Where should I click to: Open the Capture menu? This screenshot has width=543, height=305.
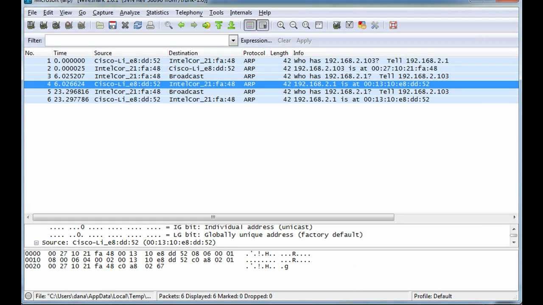click(103, 13)
